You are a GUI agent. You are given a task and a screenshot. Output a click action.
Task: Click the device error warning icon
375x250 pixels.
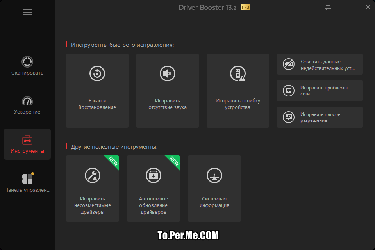tap(237, 73)
